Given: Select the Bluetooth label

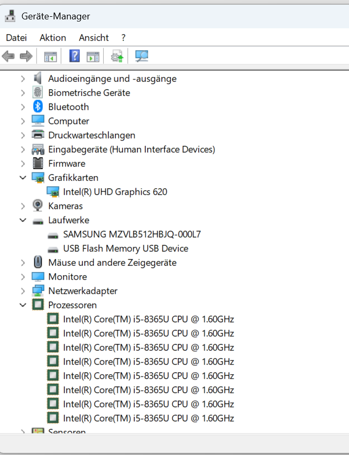Looking at the screenshot, I should tap(69, 107).
